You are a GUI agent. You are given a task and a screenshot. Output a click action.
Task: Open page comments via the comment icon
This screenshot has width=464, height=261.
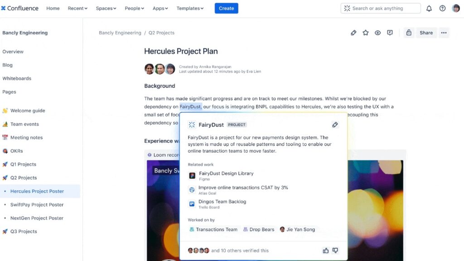[x=390, y=33]
